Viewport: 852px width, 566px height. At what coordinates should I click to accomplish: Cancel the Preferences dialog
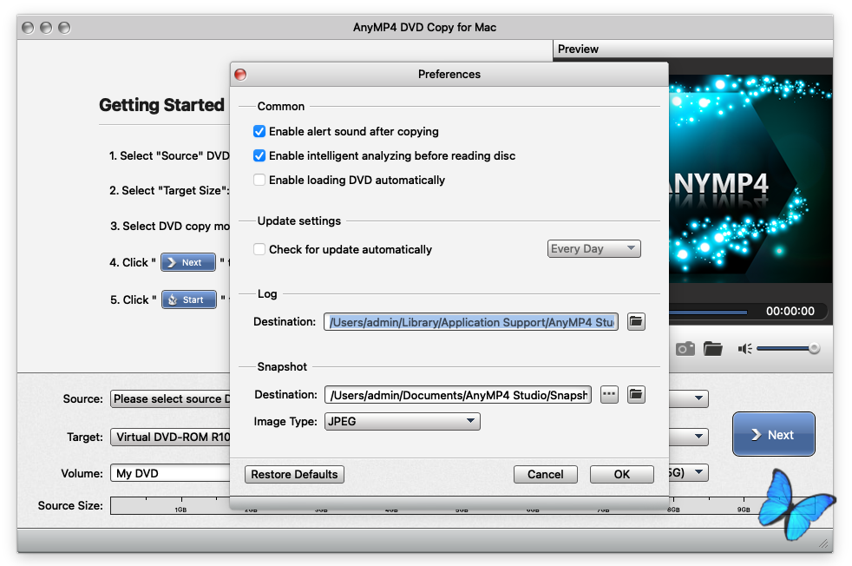545,475
